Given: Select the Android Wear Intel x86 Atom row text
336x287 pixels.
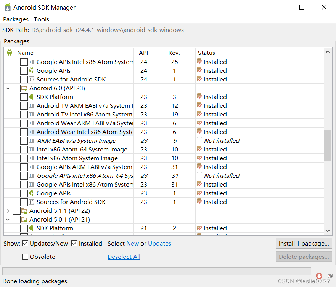Looking at the screenshot, I should click(x=85, y=132).
